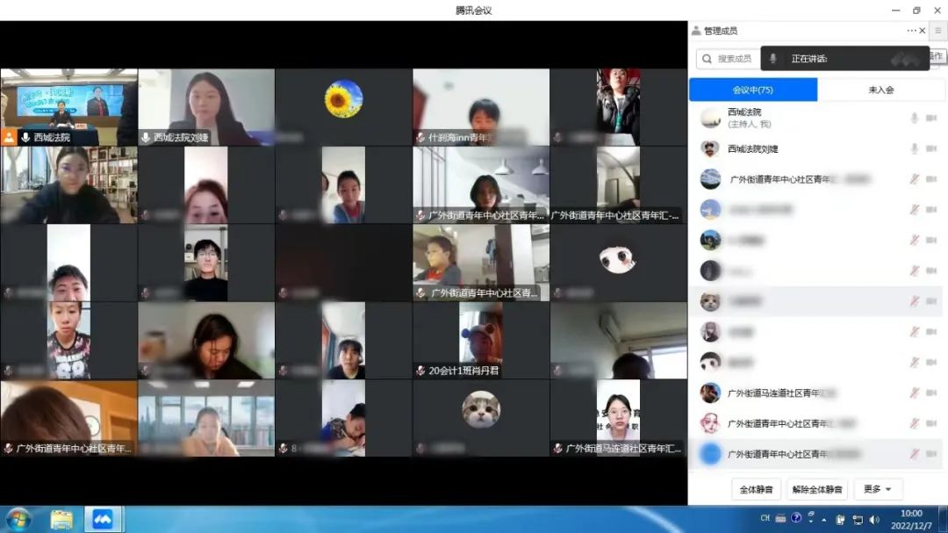The height and width of the screenshot is (533, 948).
Task: Unmute member with pink sketch face avatar
Action: (914, 423)
